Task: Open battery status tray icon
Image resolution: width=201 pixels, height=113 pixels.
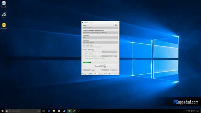Action: click(189, 111)
